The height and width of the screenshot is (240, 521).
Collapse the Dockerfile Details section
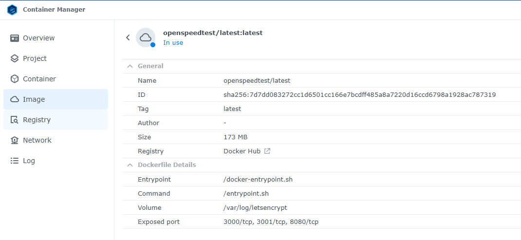pos(130,165)
